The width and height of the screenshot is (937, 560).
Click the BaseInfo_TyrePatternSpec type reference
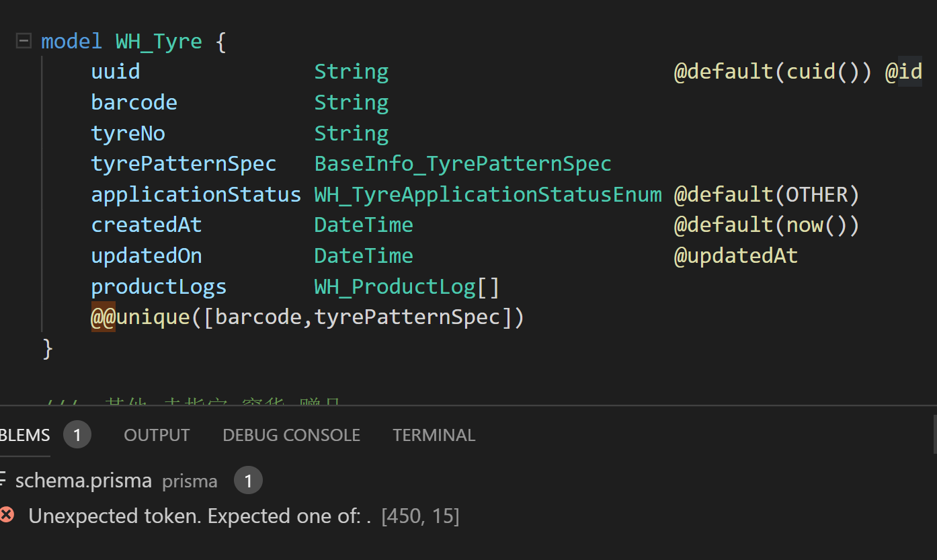click(x=462, y=163)
